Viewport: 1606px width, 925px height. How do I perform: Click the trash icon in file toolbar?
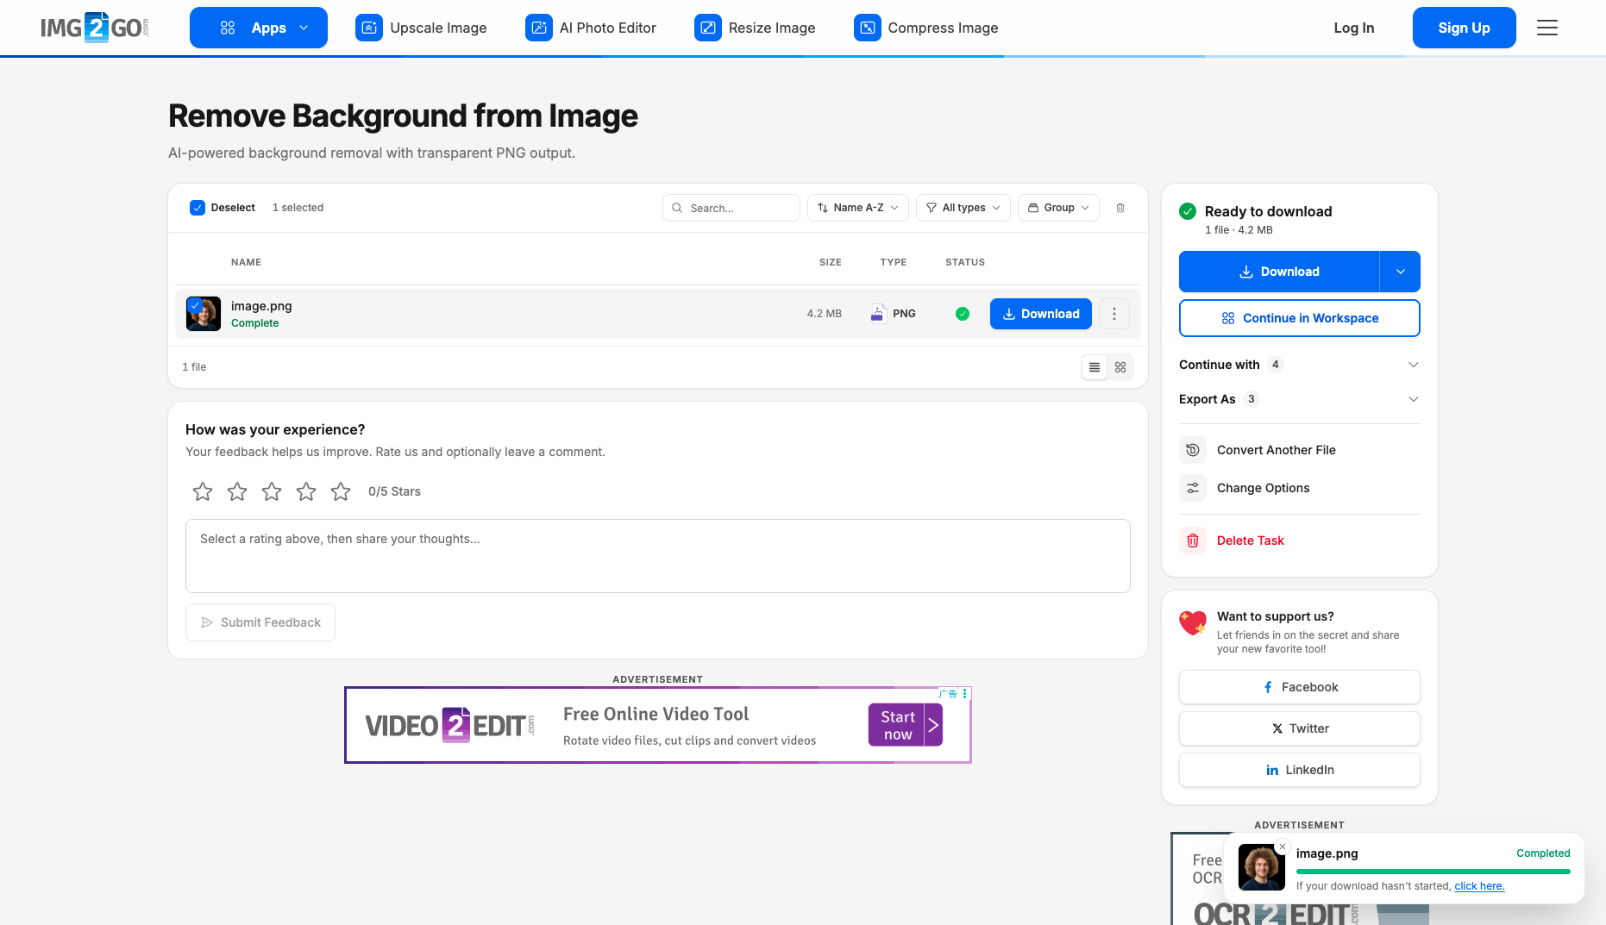[x=1120, y=208]
